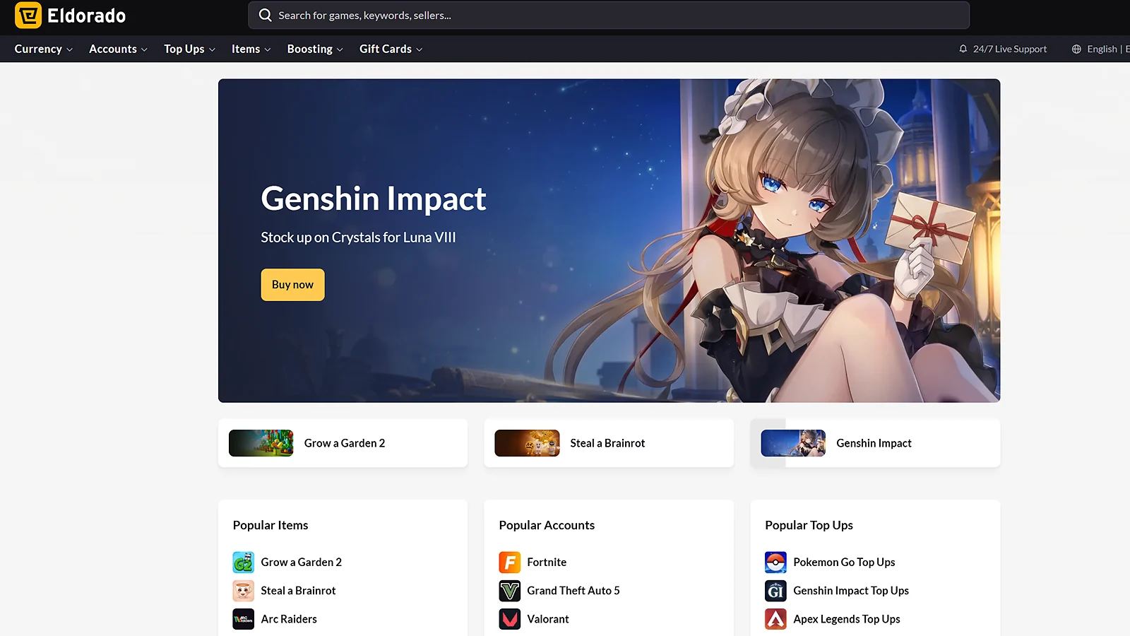Click the Steal a Brainrot card thumbnail
This screenshot has height=636, width=1130.
[527, 443]
